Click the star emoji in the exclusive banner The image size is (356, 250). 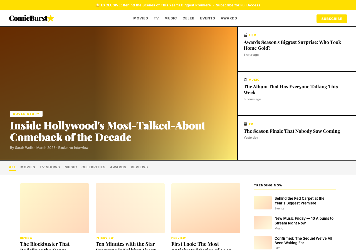click(x=97, y=5)
